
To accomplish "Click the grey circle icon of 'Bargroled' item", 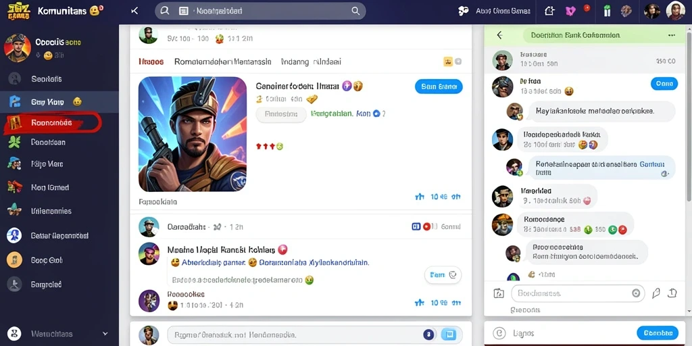I will point(14,285).
